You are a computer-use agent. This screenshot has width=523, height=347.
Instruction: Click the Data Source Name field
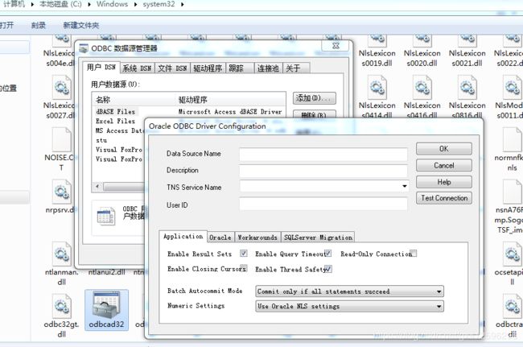tap(323, 154)
